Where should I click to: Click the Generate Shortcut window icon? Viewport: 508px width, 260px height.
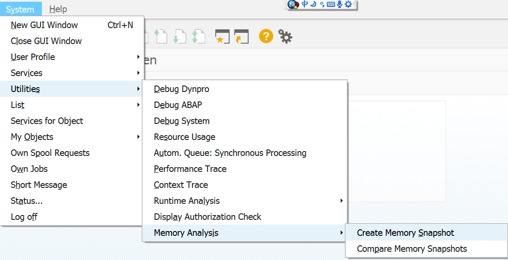click(x=241, y=36)
